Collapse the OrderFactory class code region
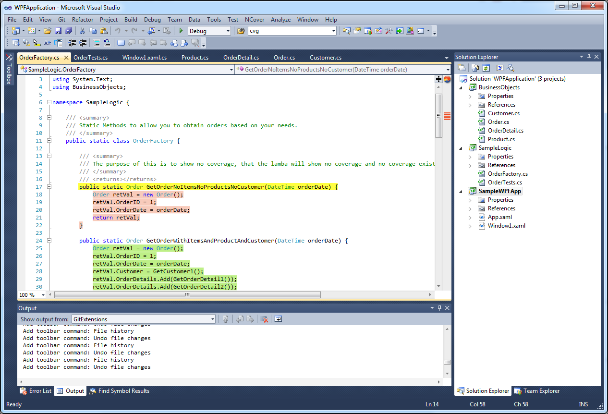The width and height of the screenshot is (608, 414). tap(49, 141)
